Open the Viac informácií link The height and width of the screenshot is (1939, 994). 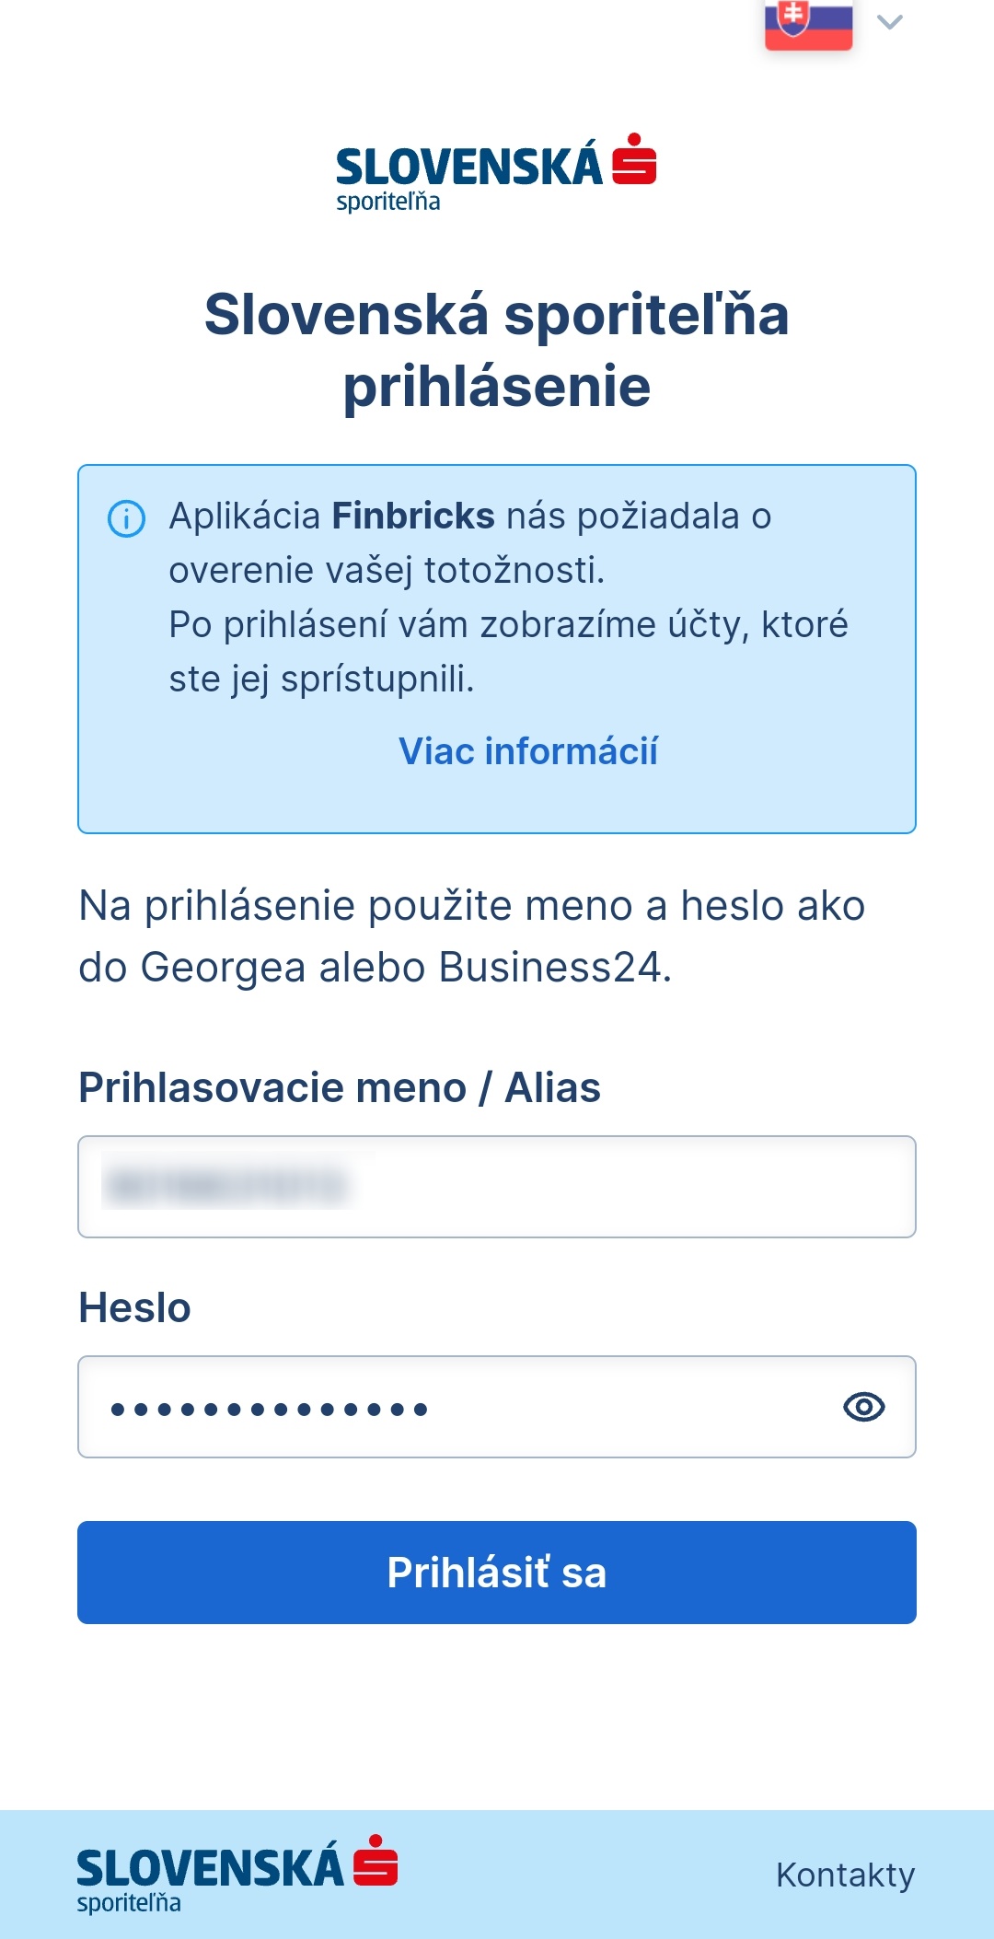(x=528, y=751)
